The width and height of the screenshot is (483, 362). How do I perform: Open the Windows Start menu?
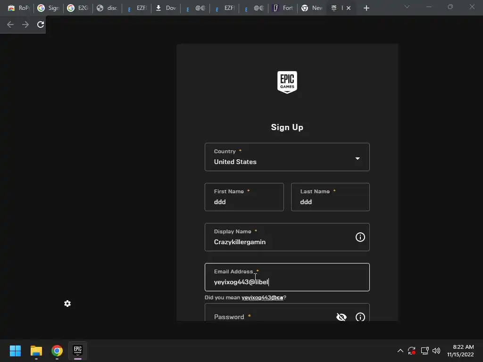tap(15, 351)
